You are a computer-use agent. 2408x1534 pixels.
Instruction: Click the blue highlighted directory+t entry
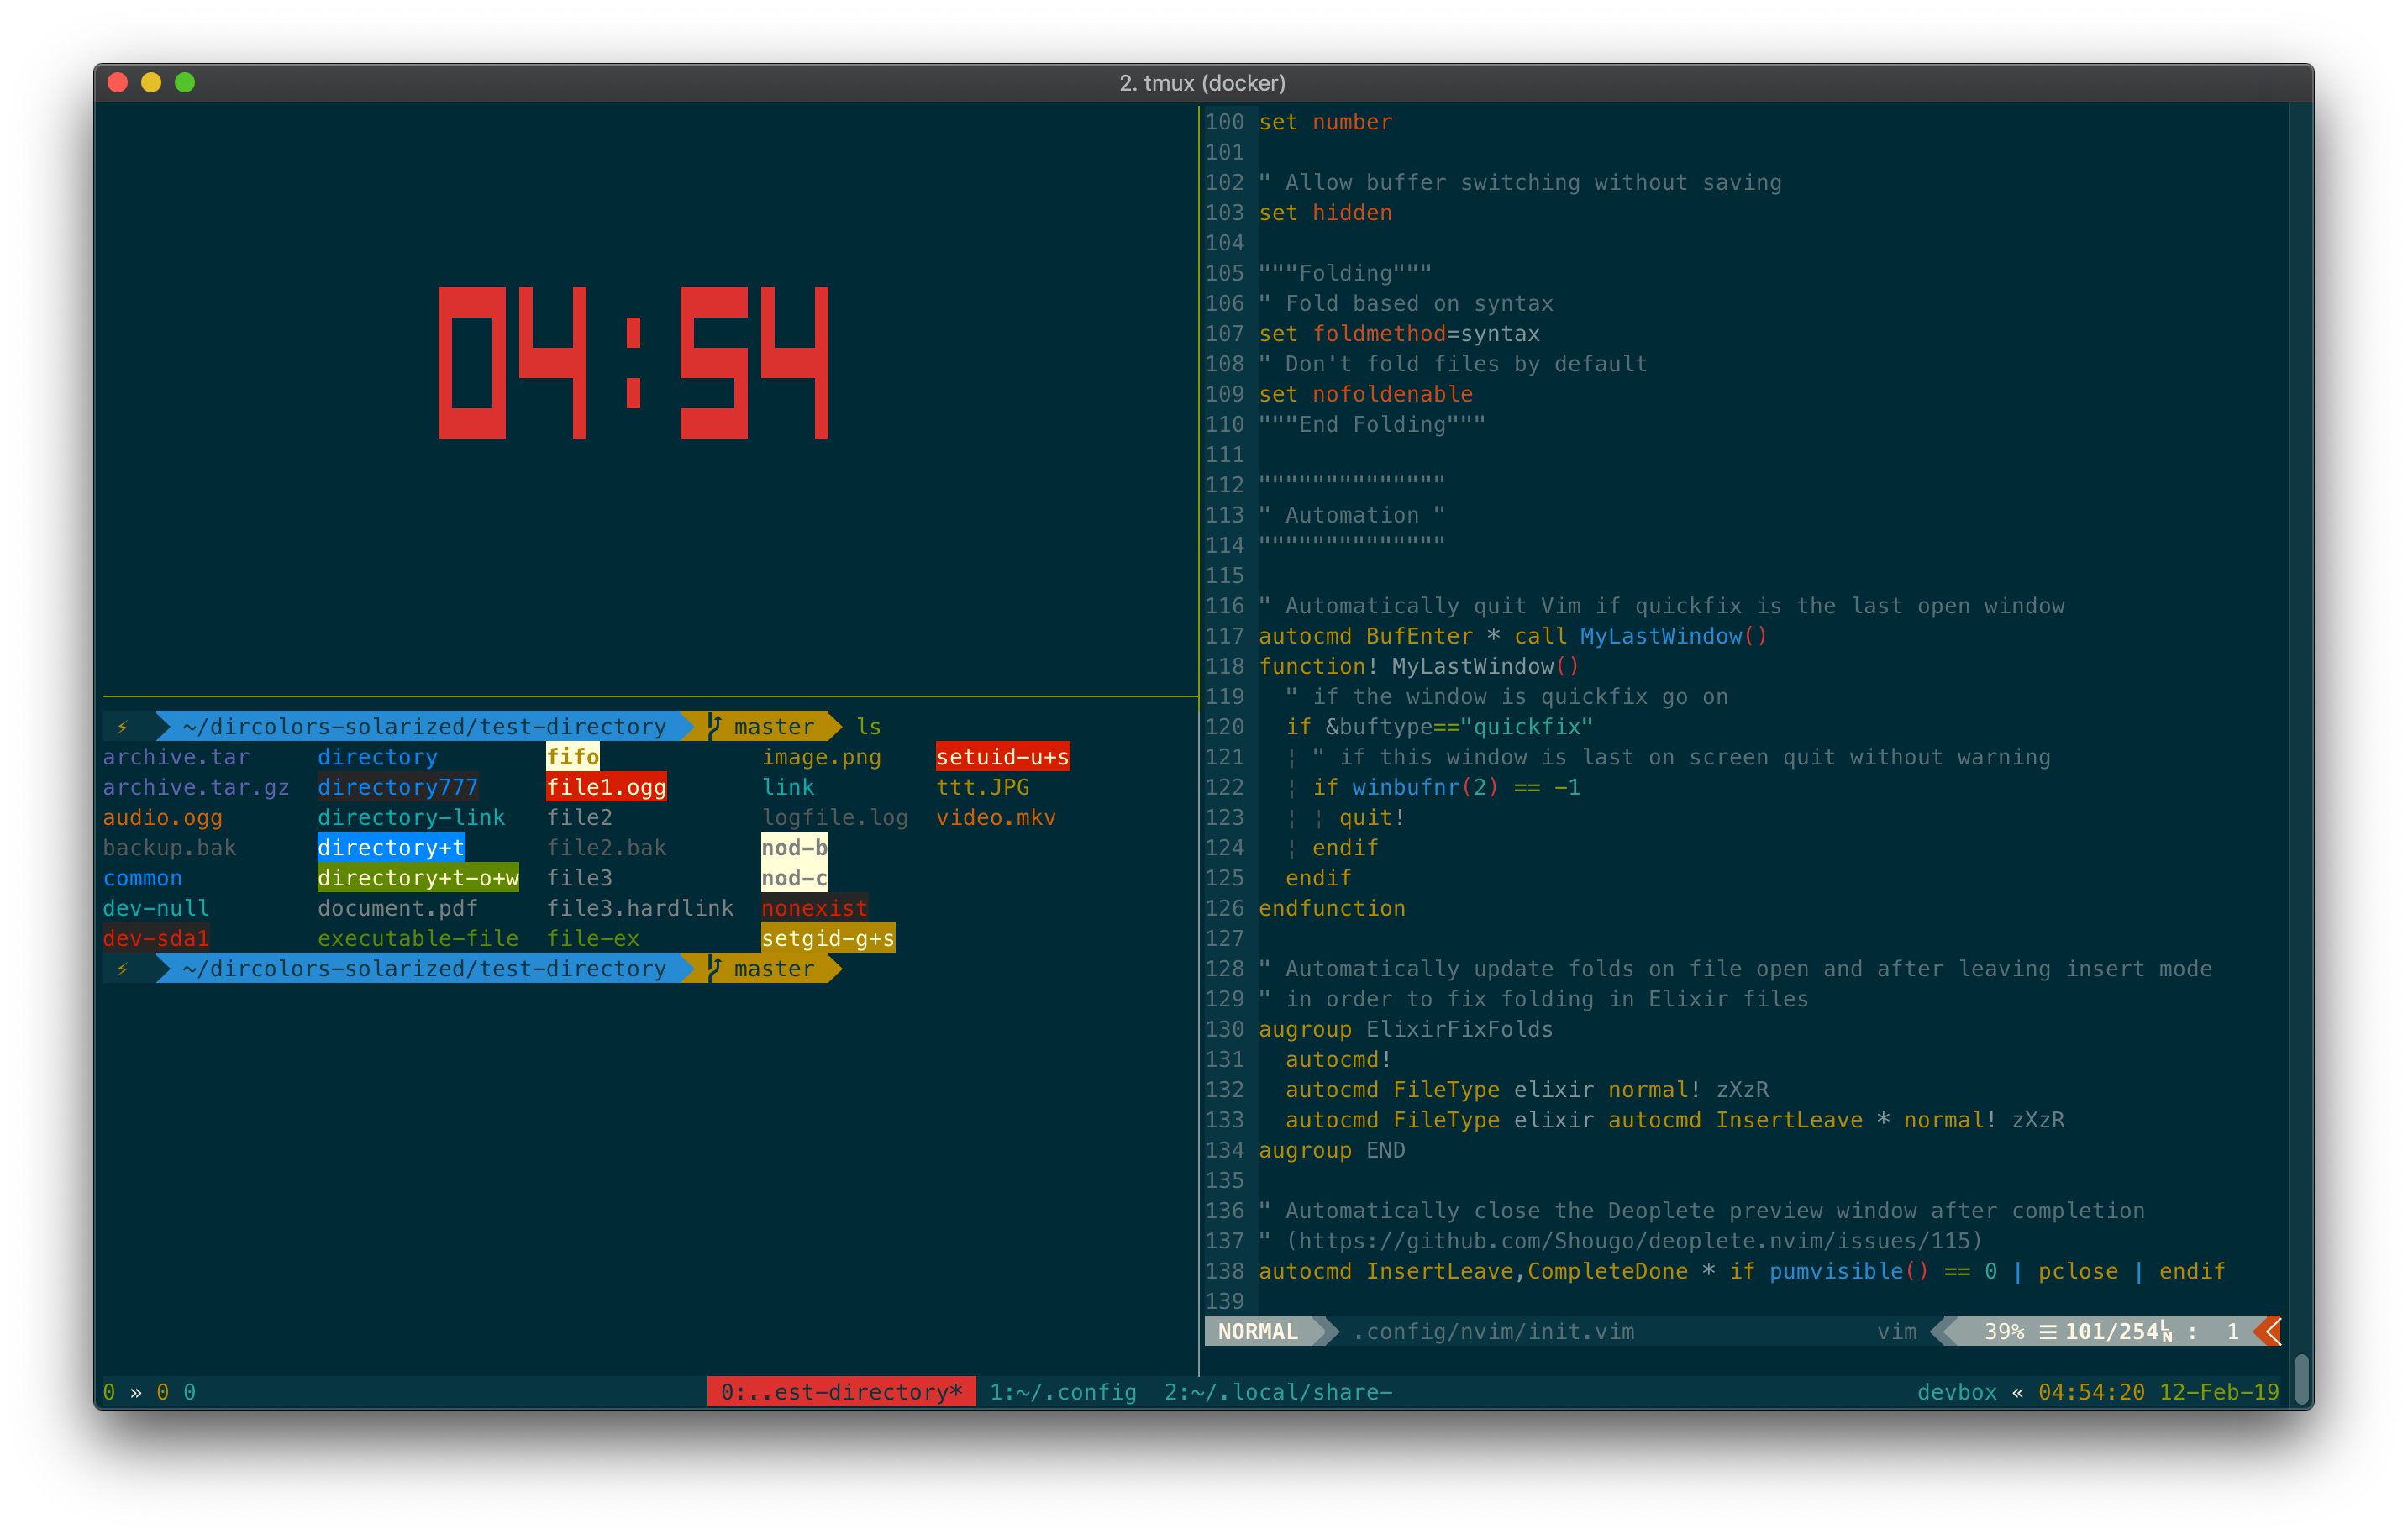[391, 848]
